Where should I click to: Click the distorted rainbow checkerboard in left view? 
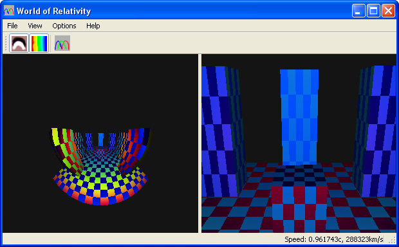click(x=101, y=167)
